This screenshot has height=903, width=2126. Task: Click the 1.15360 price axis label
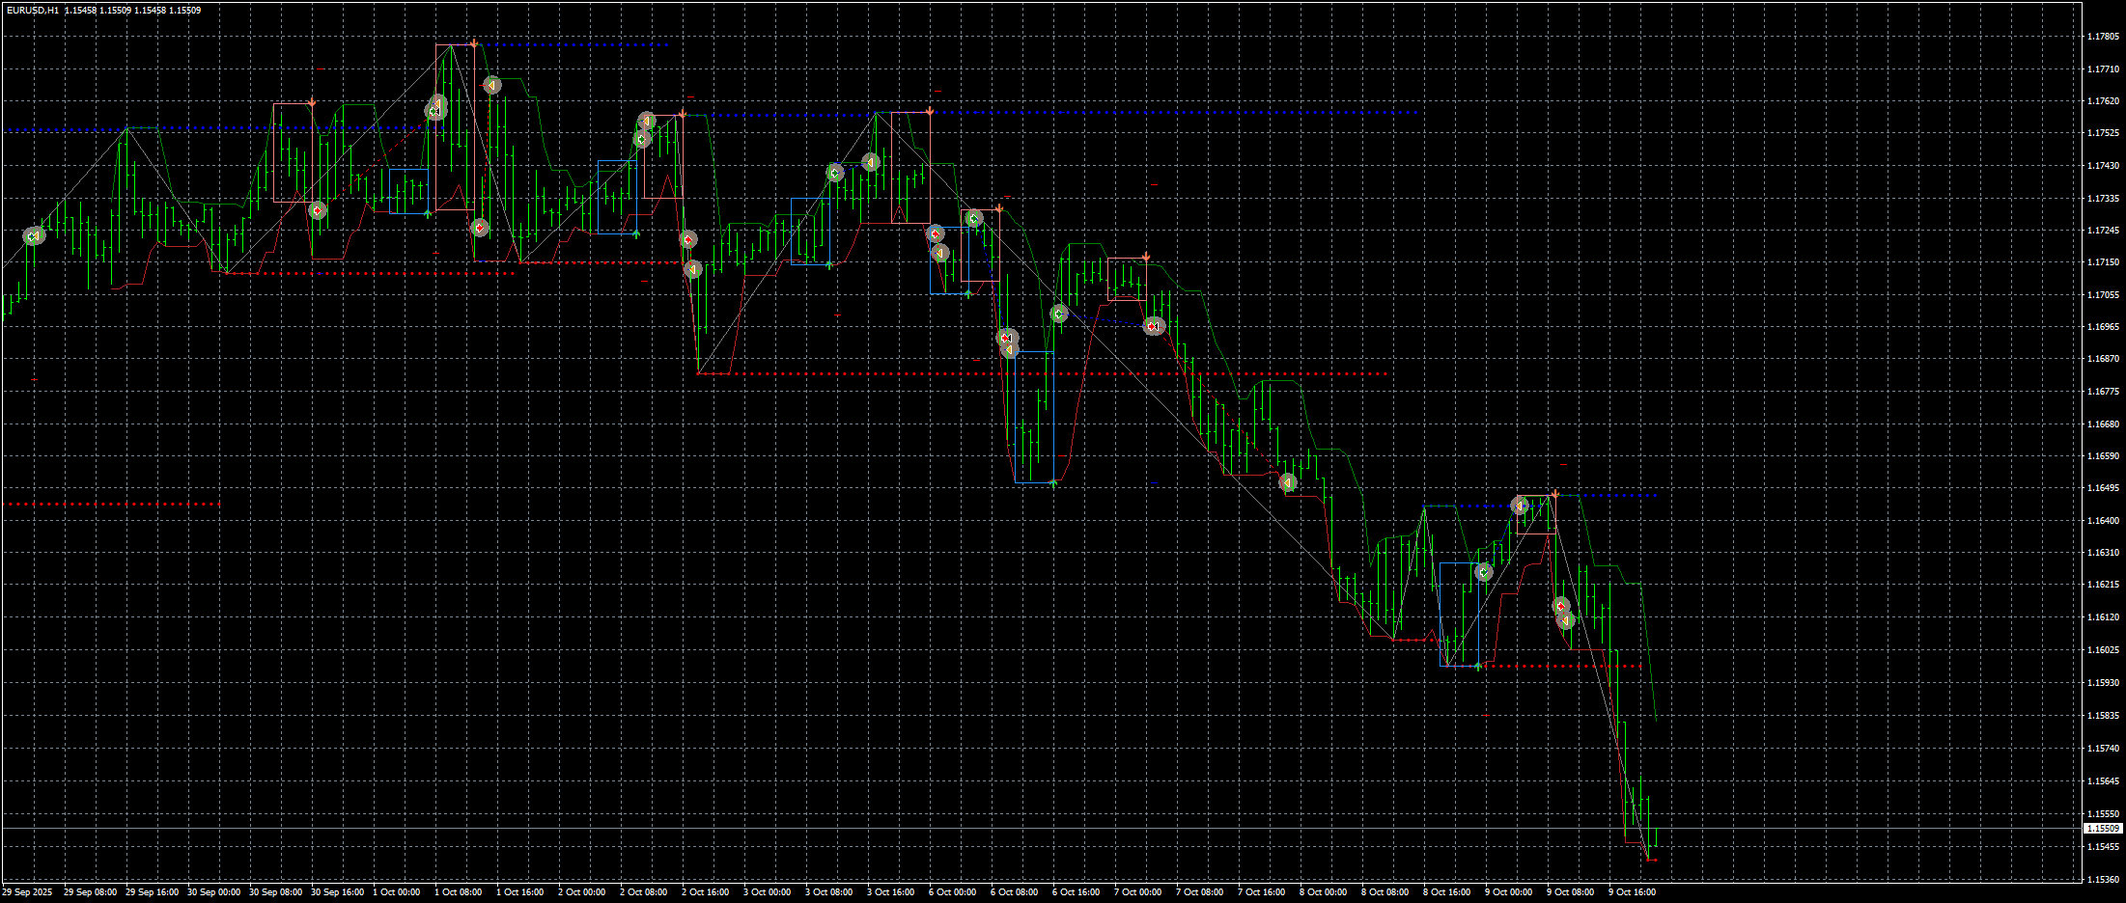point(2102,879)
